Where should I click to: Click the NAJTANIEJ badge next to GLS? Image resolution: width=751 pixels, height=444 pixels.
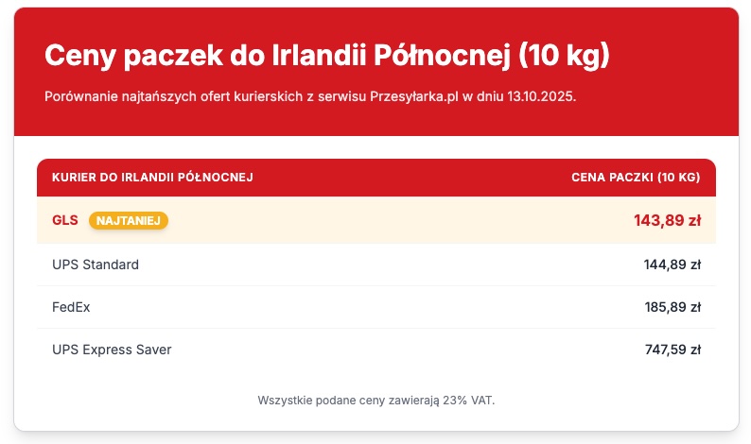point(129,221)
